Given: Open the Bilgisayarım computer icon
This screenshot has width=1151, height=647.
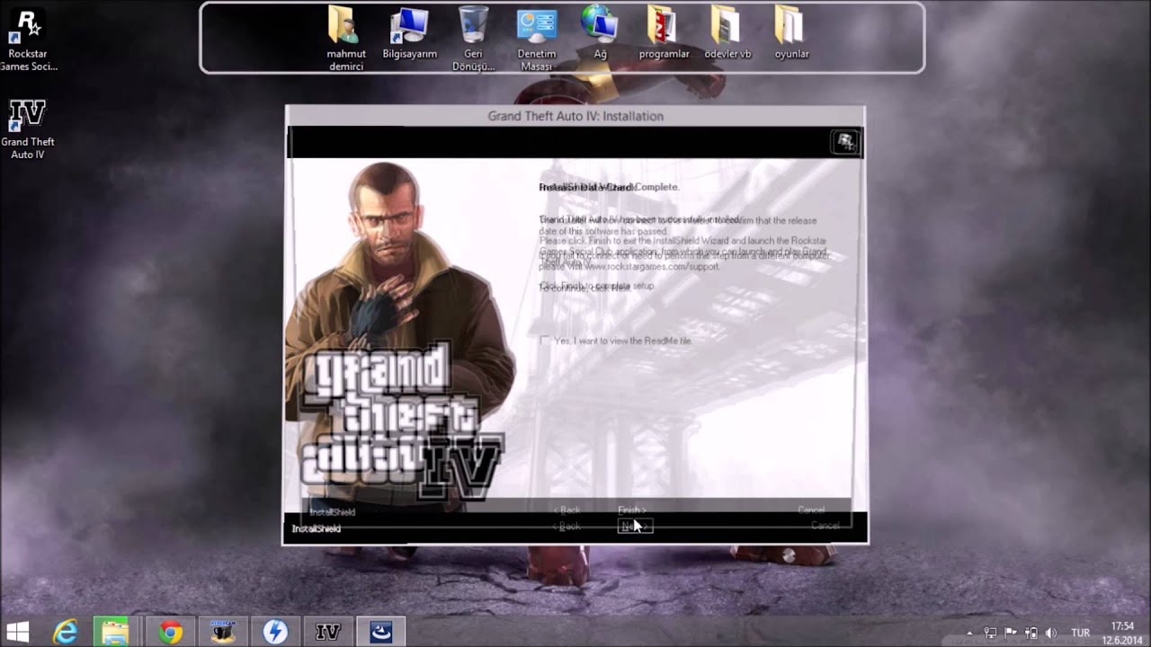Looking at the screenshot, I should point(409,33).
